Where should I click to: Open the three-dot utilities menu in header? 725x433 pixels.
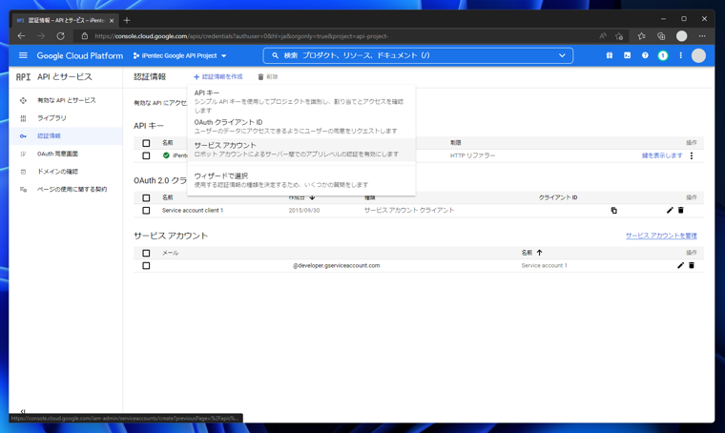(680, 55)
